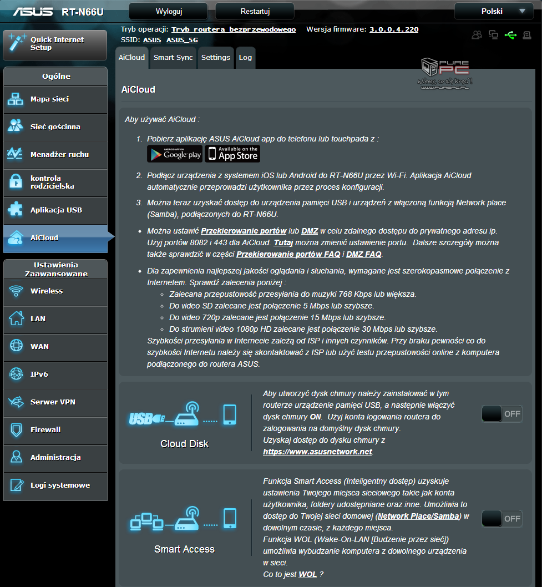The image size is (542, 587).
Task: Open the DMZ FAQ link
Action: (x=364, y=254)
